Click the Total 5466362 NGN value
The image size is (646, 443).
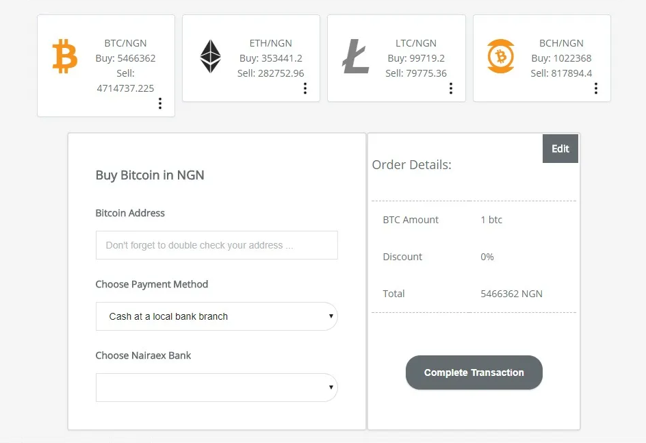pyautogui.click(x=511, y=294)
